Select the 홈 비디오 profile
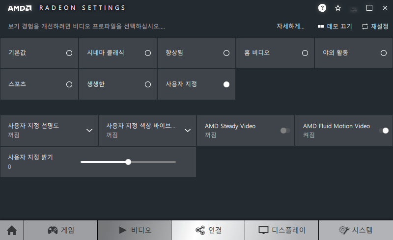 coord(275,53)
